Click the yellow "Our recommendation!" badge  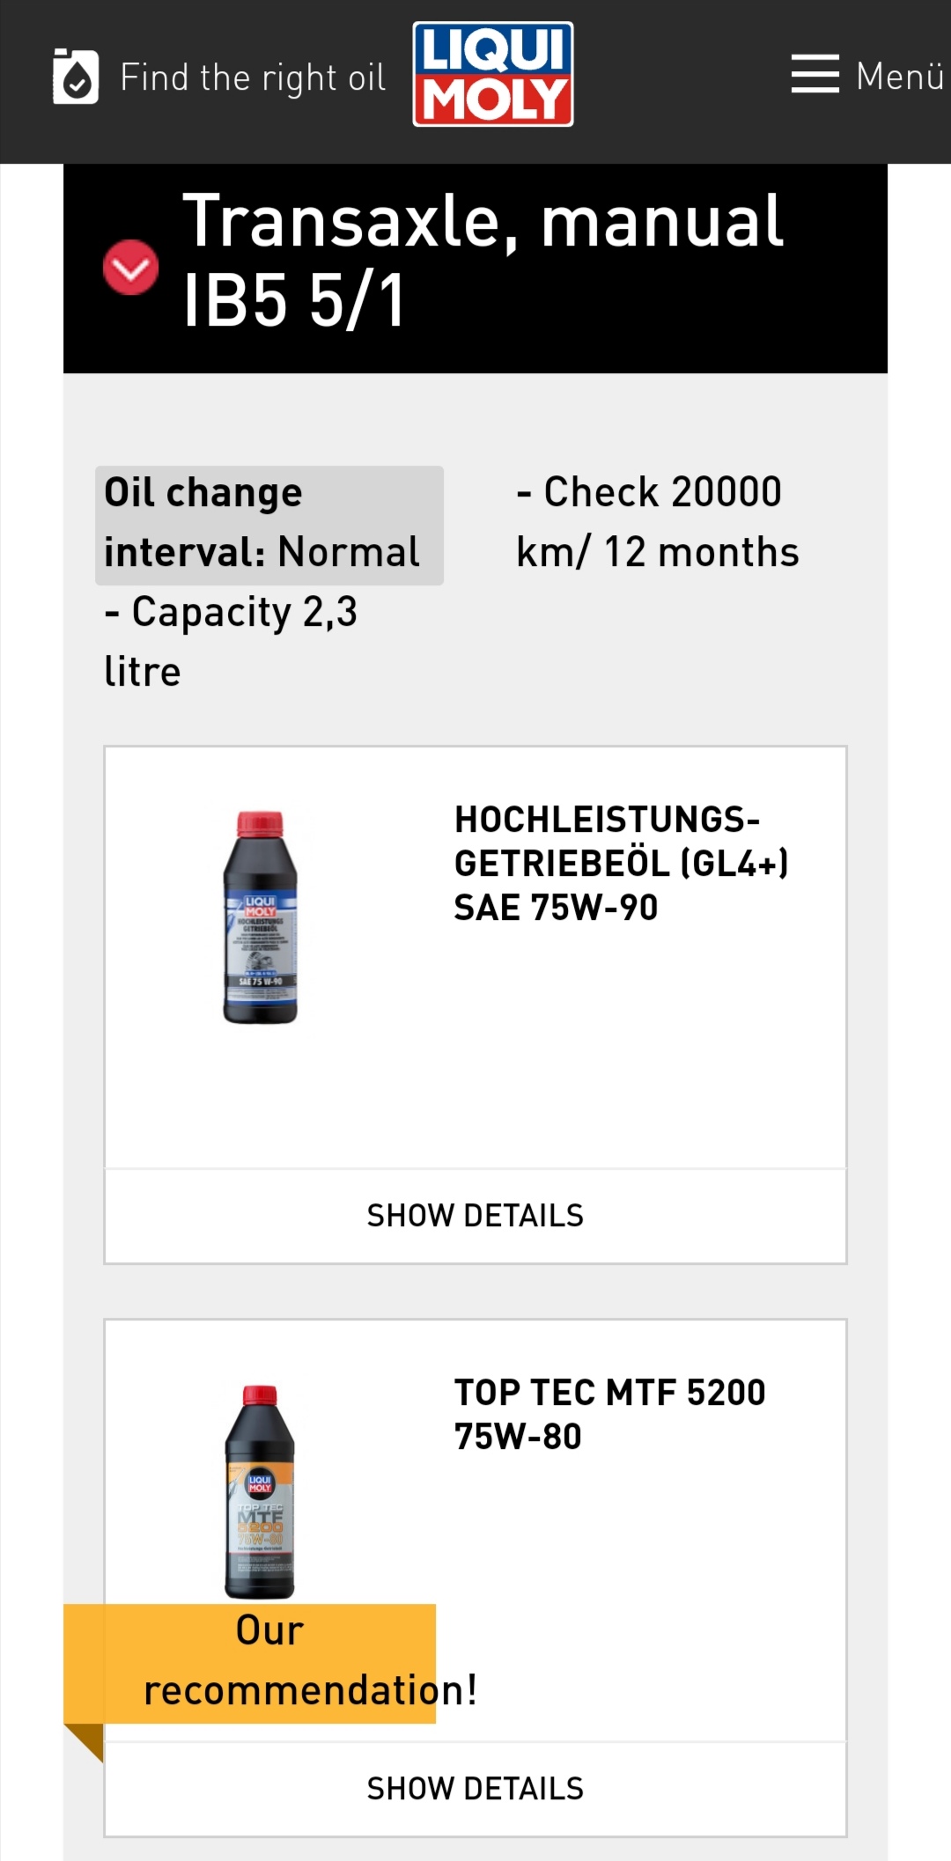(x=269, y=1662)
